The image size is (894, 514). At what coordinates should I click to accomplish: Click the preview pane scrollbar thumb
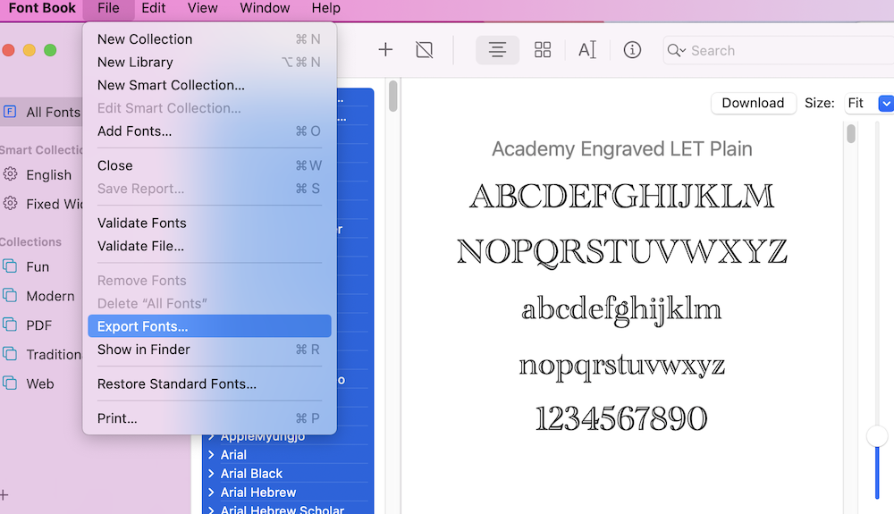[851, 133]
